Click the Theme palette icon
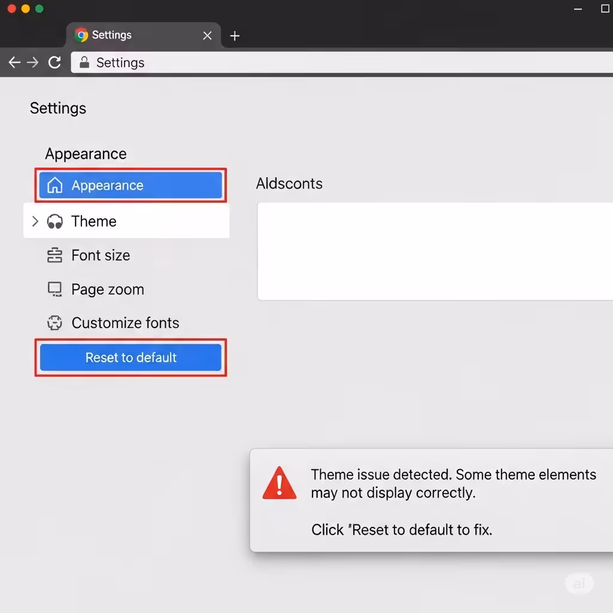The image size is (613, 613). pyautogui.click(x=54, y=221)
